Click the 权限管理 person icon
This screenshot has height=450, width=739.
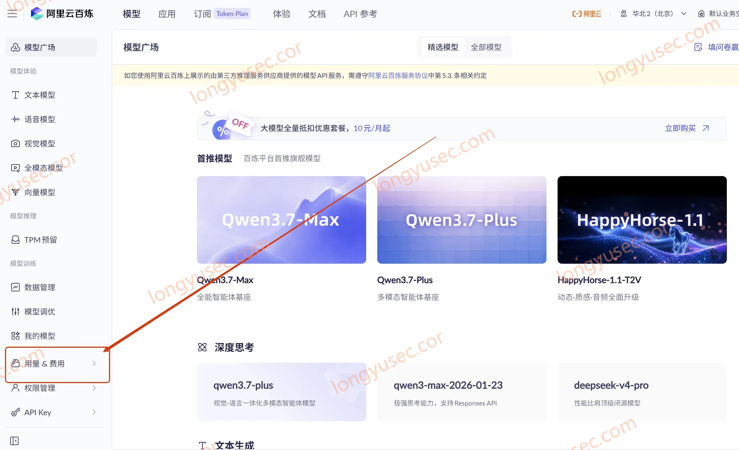pyautogui.click(x=15, y=388)
